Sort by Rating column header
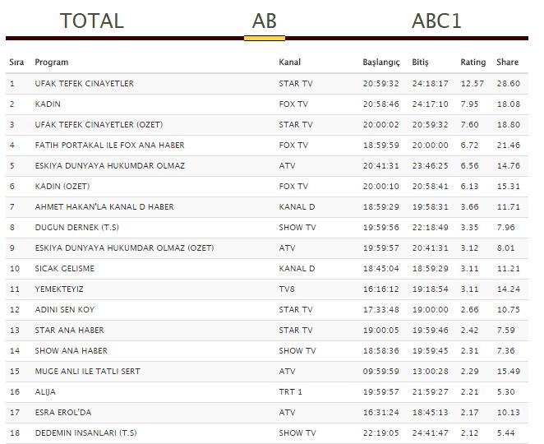 [473, 62]
